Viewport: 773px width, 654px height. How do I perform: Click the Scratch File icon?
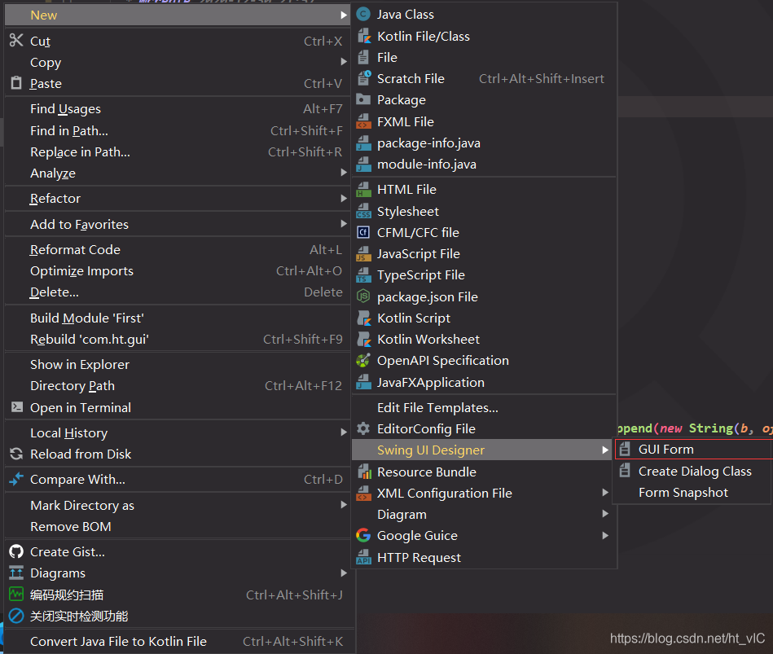pos(363,78)
